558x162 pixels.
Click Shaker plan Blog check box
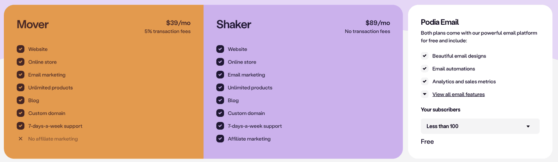(220, 100)
